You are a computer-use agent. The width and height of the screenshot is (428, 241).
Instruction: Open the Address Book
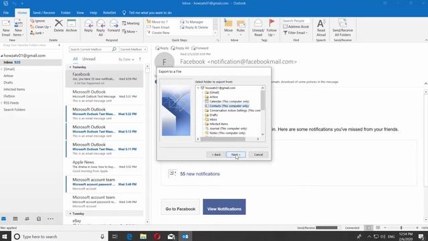[x=296, y=27]
